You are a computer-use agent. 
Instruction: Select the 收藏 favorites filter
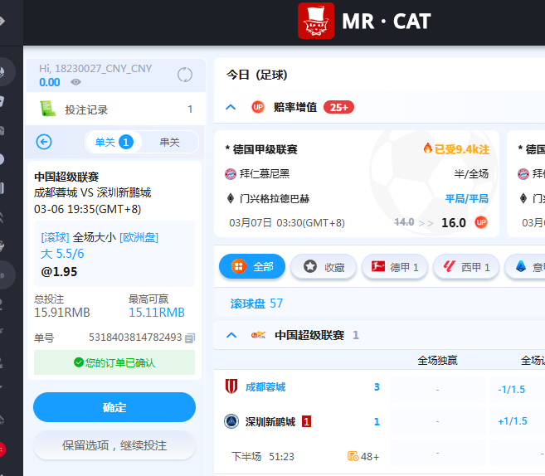pyautogui.click(x=324, y=267)
